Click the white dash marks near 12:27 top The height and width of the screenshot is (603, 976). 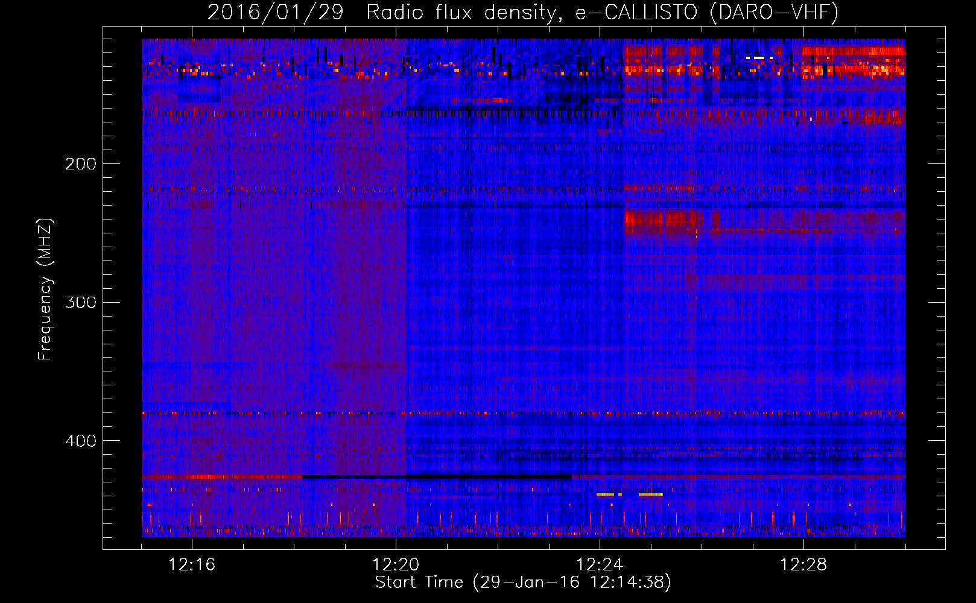759,58
